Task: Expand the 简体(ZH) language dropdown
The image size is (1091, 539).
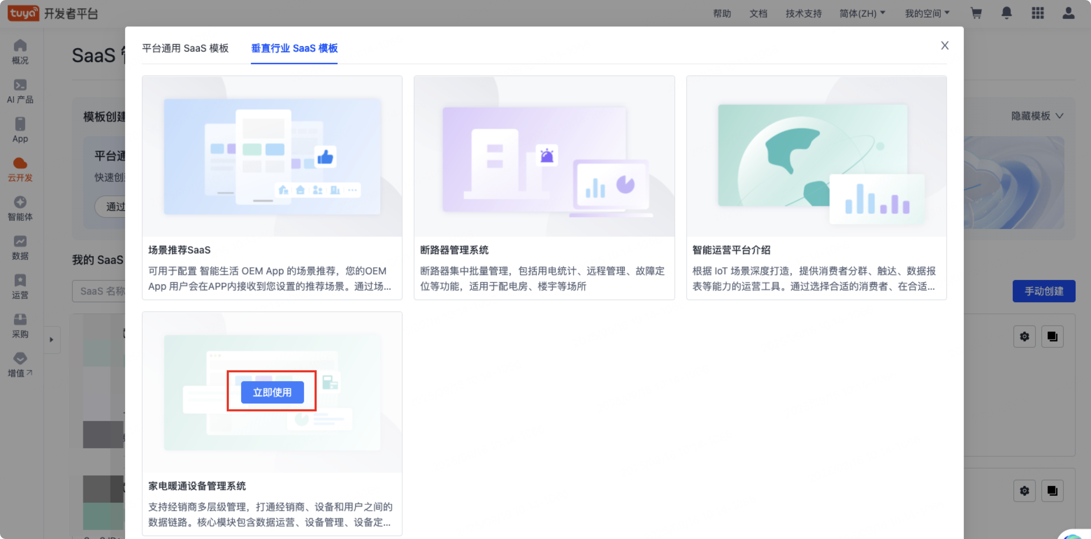Action: click(x=862, y=14)
